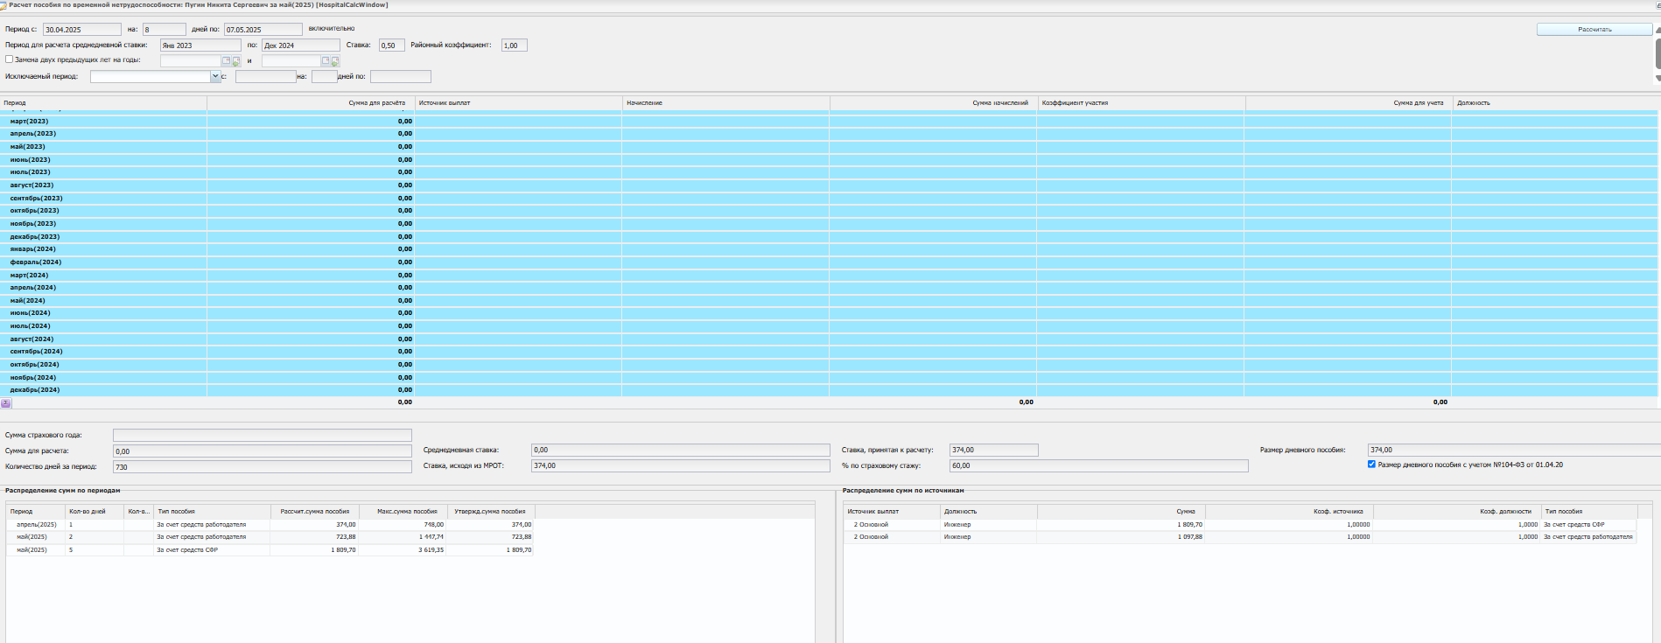Screen dimensions: 1661x643
Task: Select the 'январь(2024)' period row
Action: (x=829, y=249)
